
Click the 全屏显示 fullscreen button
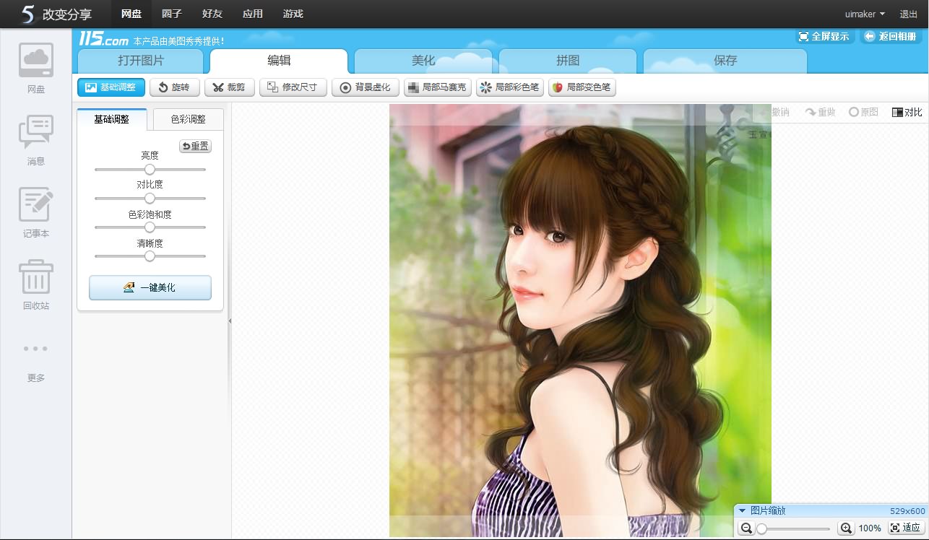pyautogui.click(x=825, y=36)
